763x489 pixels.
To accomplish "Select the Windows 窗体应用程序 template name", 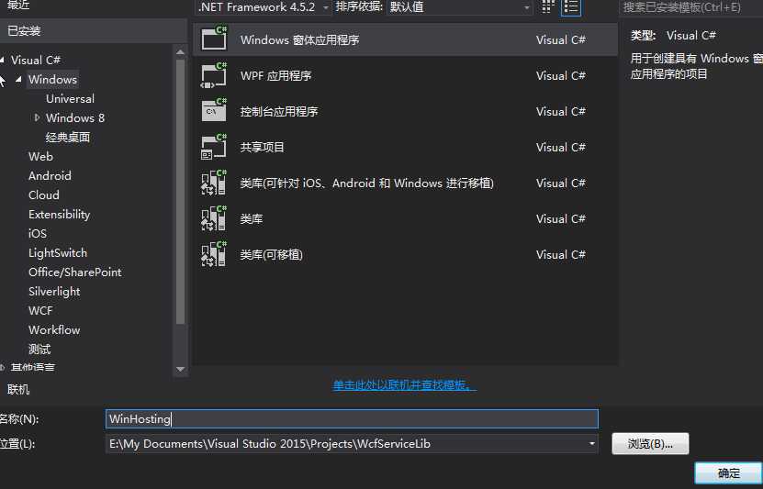I will coord(299,39).
